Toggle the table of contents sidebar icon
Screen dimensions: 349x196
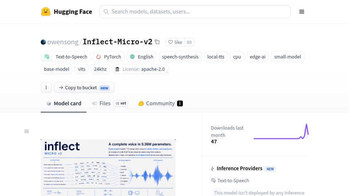click(x=27, y=131)
